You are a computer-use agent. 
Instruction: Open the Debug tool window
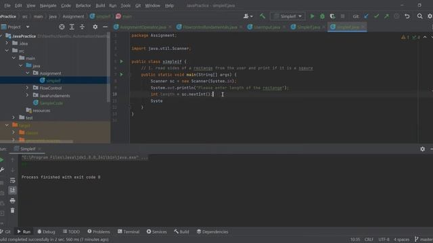pos(46,232)
